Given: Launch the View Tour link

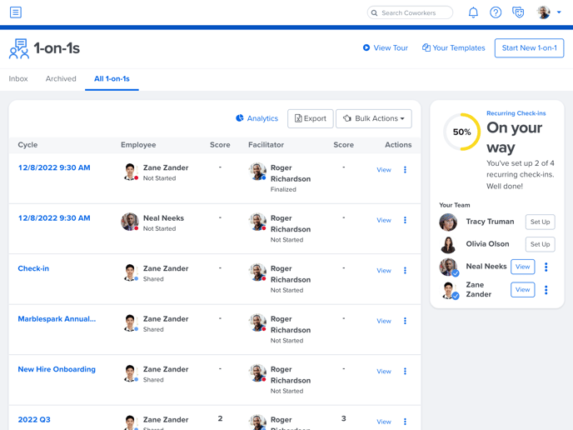Looking at the screenshot, I should (385, 47).
